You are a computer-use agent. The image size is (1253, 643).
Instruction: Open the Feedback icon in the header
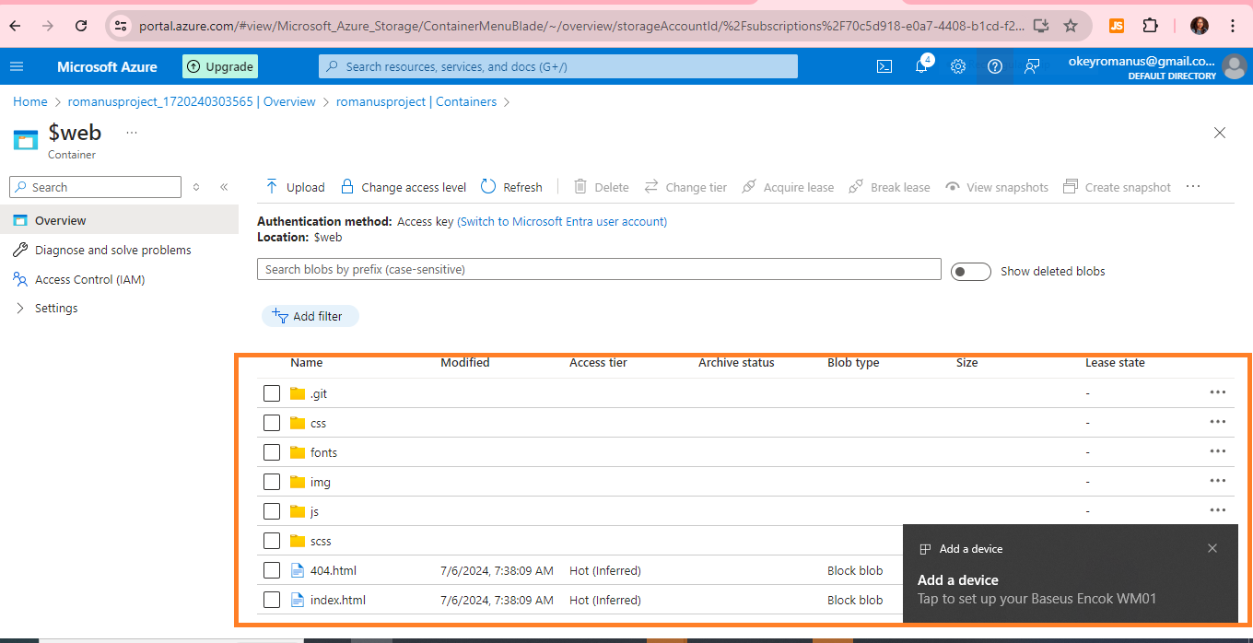pos(1032,66)
